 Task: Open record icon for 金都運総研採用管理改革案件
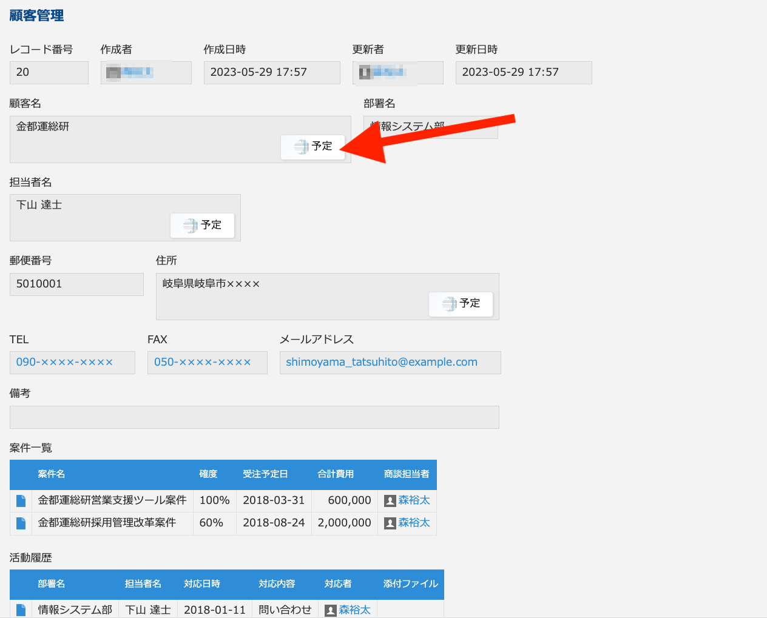21,523
